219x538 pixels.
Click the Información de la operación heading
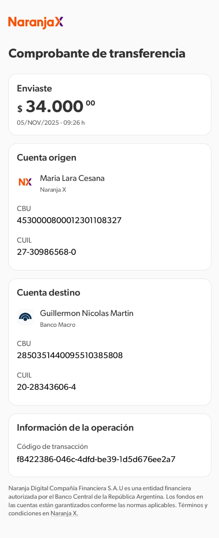pos(75,428)
